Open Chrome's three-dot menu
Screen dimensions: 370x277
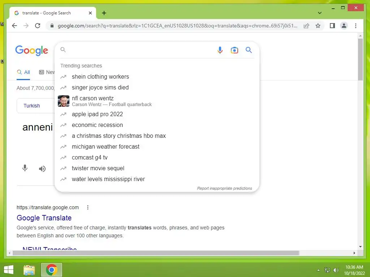tap(356, 26)
